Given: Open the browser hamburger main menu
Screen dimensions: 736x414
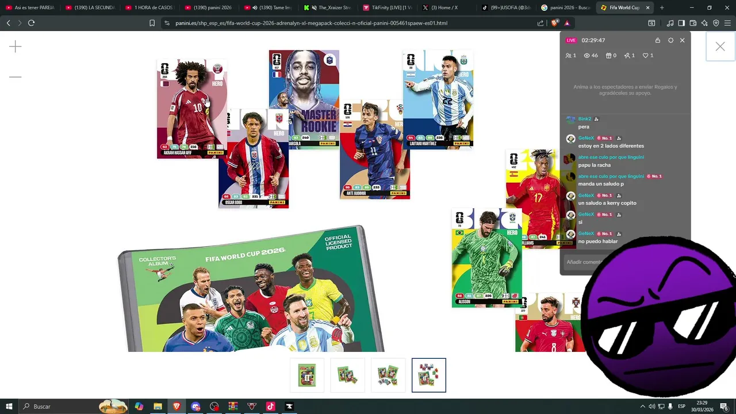Looking at the screenshot, I should pos(727,23).
